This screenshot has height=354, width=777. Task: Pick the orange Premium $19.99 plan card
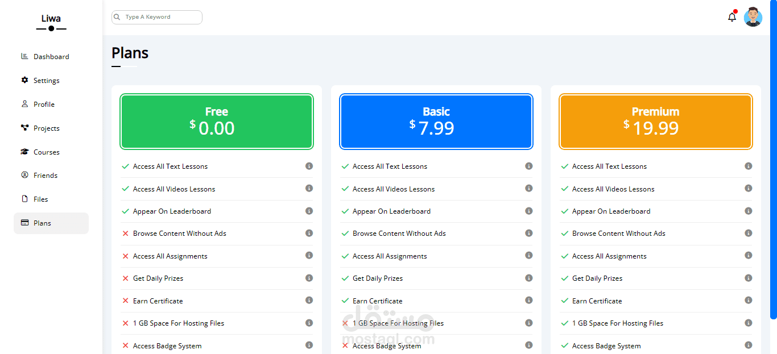point(655,122)
